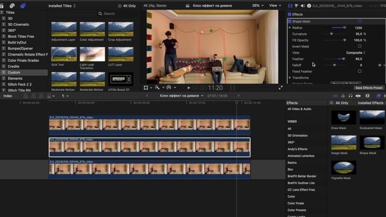Adjust the Feather slider
386x217 pixels.
click(343, 59)
